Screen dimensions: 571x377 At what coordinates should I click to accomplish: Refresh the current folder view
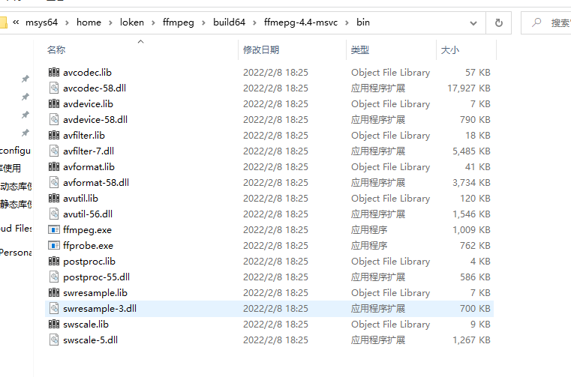[x=498, y=23]
